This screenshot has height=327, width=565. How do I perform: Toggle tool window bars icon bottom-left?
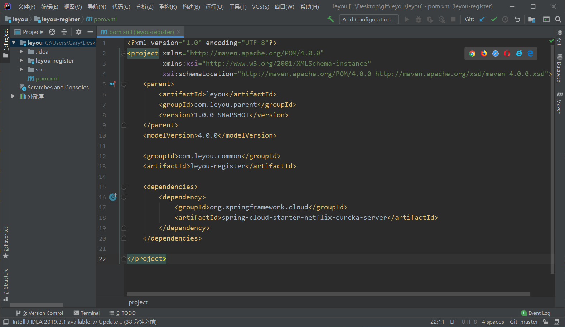coord(6,322)
